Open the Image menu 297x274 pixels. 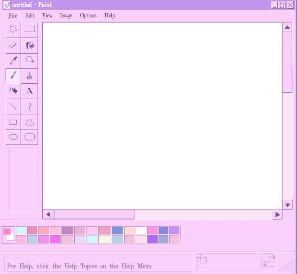pos(66,16)
